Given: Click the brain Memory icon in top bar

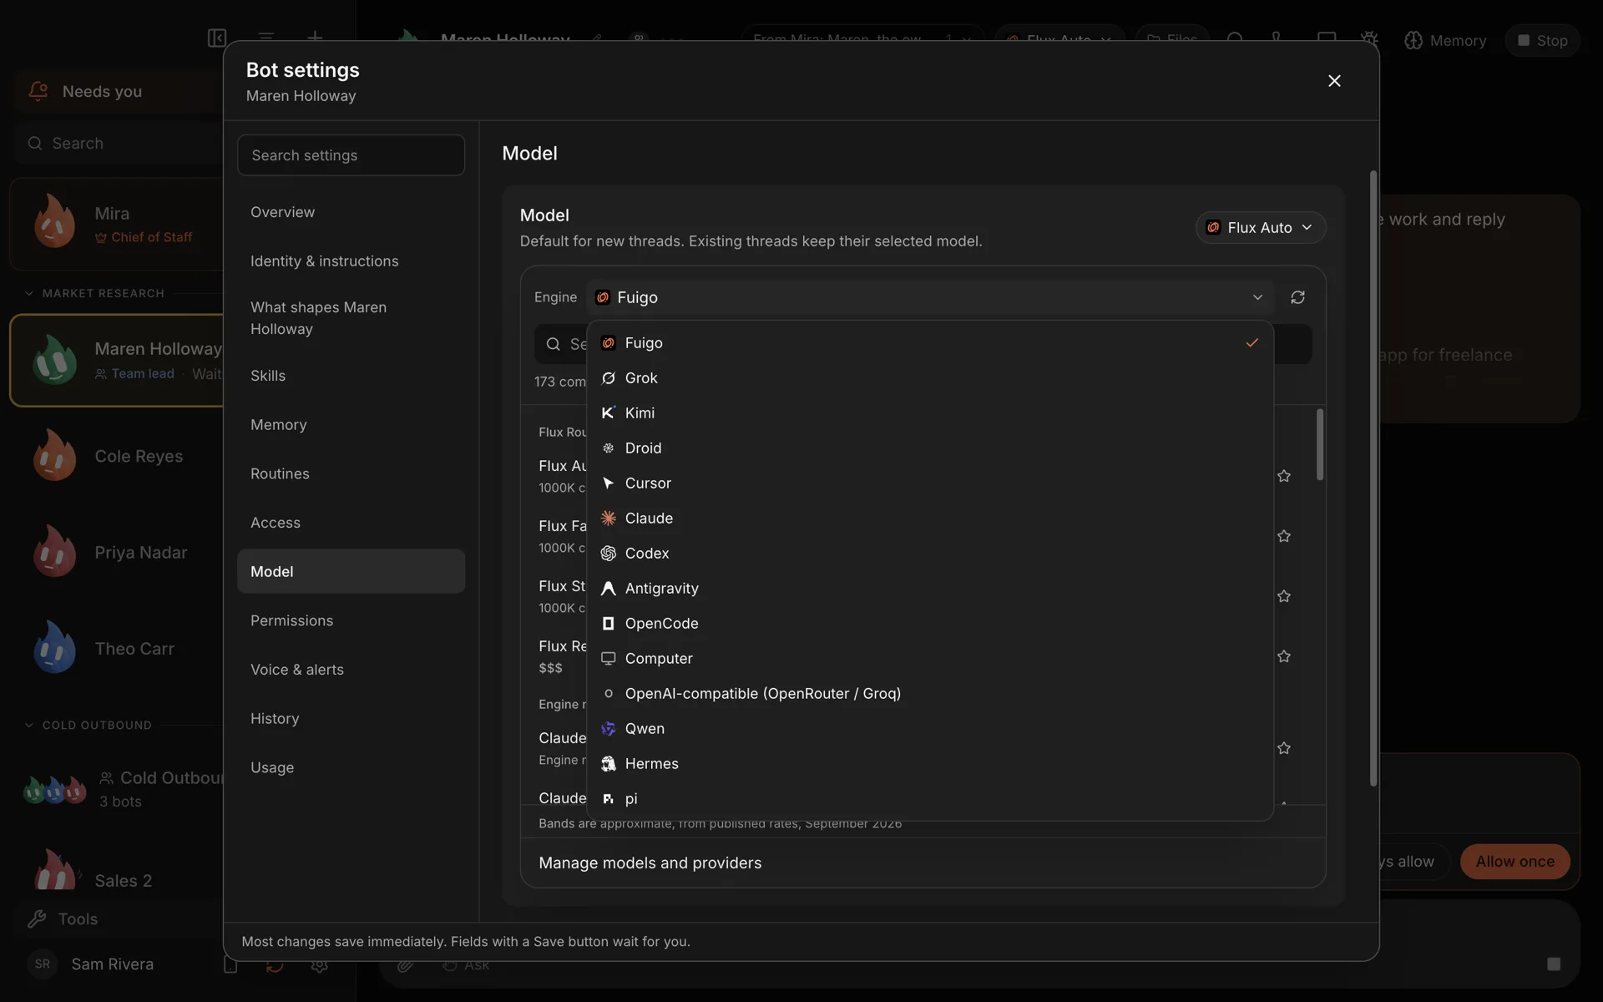Looking at the screenshot, I should 1413,40.
